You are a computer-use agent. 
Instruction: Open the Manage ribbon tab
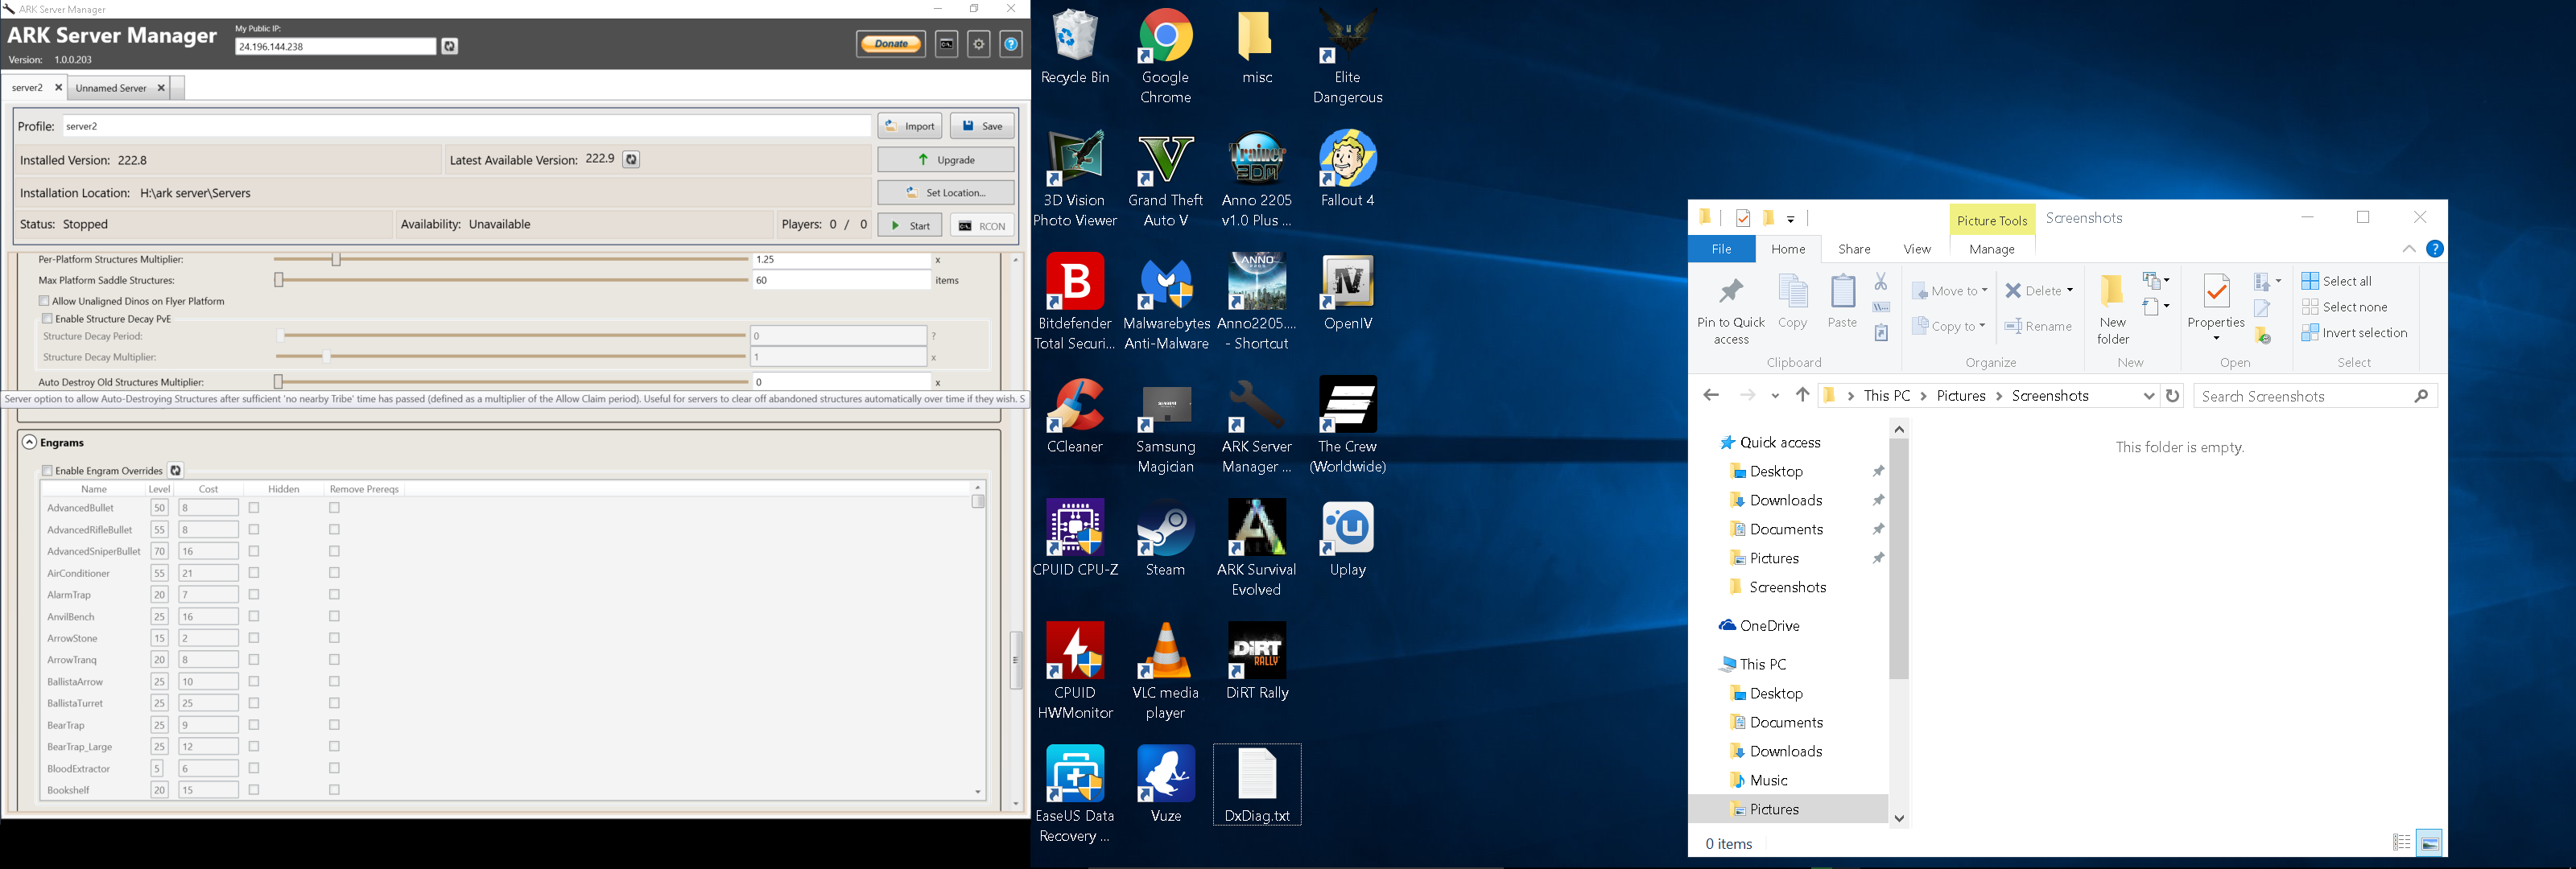1992,249
